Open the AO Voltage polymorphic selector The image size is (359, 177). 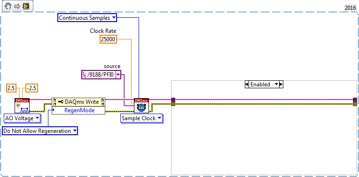coord(22,118)
